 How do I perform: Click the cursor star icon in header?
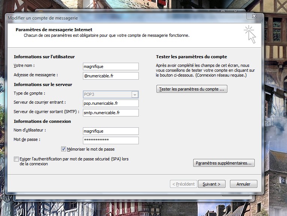coord(250,34)
